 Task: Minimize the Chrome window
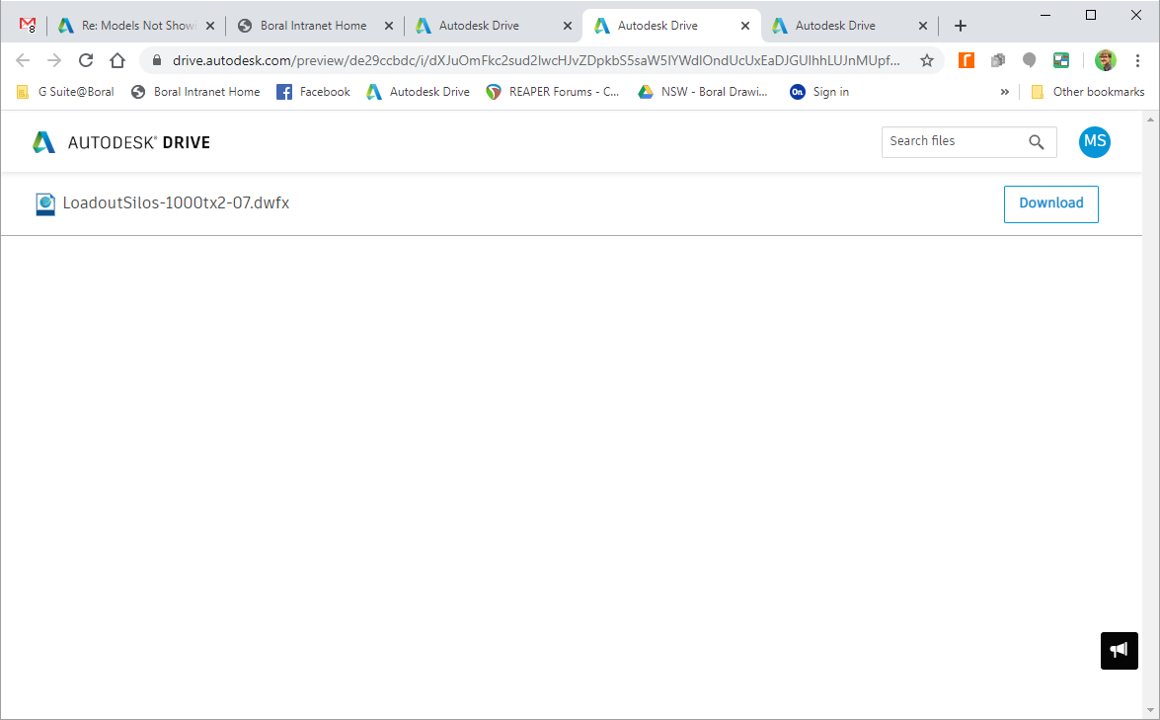1045,15
